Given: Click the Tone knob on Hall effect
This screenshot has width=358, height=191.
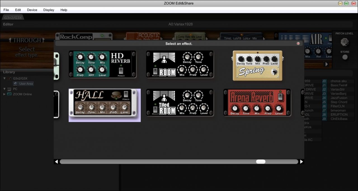Looking at the screenshot, I should [x=91, y=107].
